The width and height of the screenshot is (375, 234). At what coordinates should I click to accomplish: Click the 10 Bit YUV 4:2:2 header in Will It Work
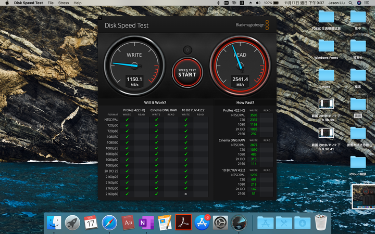[x=193, y=110]
